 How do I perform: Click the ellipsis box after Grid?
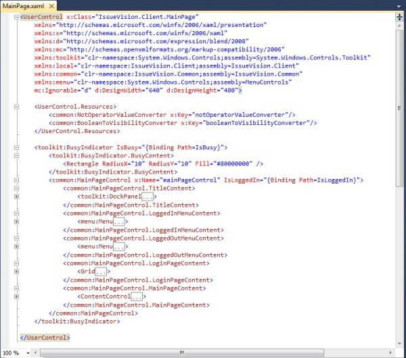(101, 272)
